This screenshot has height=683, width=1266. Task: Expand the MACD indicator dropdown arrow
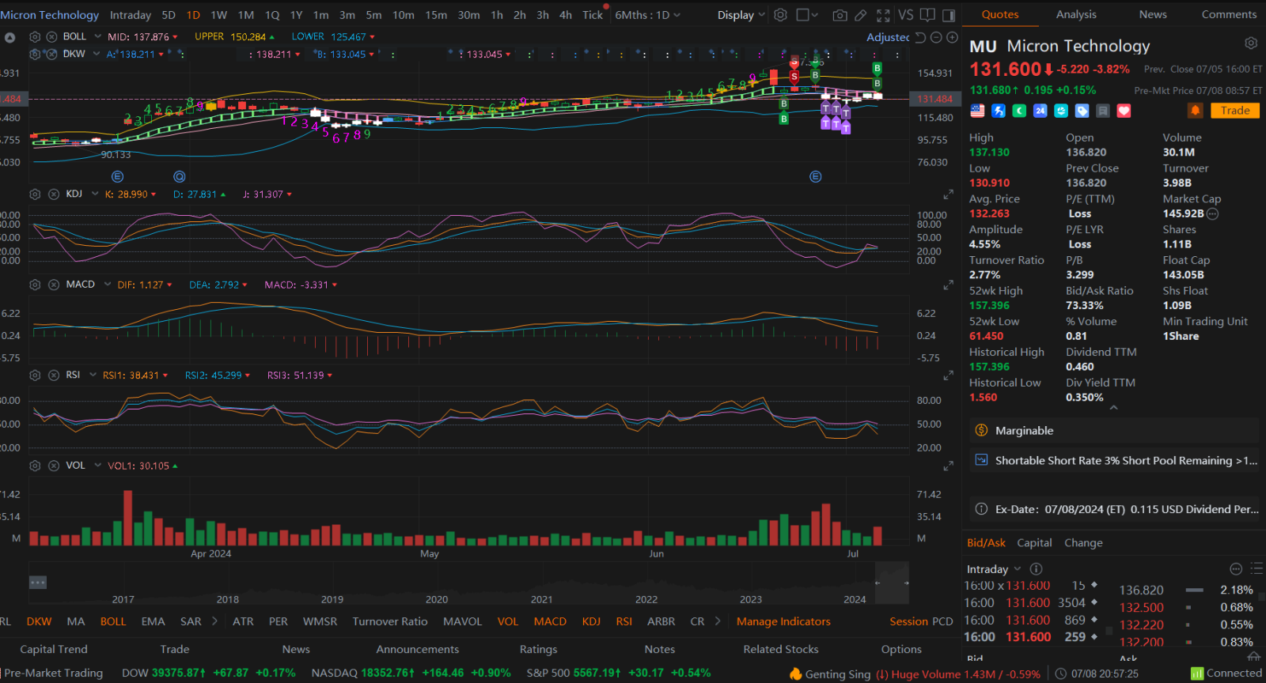tap(107, 285)
